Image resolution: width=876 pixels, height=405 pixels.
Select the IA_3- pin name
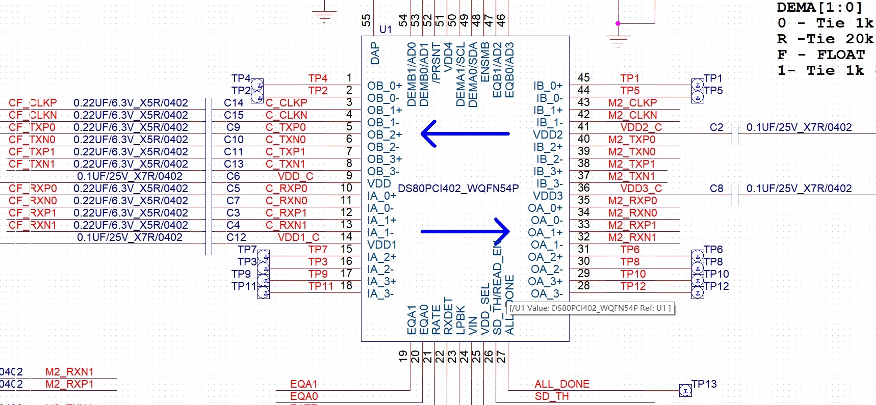pyautogui.click(x=380, y=293)
